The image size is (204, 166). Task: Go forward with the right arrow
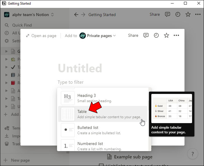tap(83, 15)
